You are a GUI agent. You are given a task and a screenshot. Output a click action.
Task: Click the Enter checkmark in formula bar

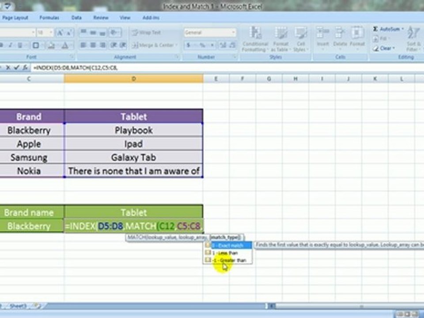click(16, 68)
